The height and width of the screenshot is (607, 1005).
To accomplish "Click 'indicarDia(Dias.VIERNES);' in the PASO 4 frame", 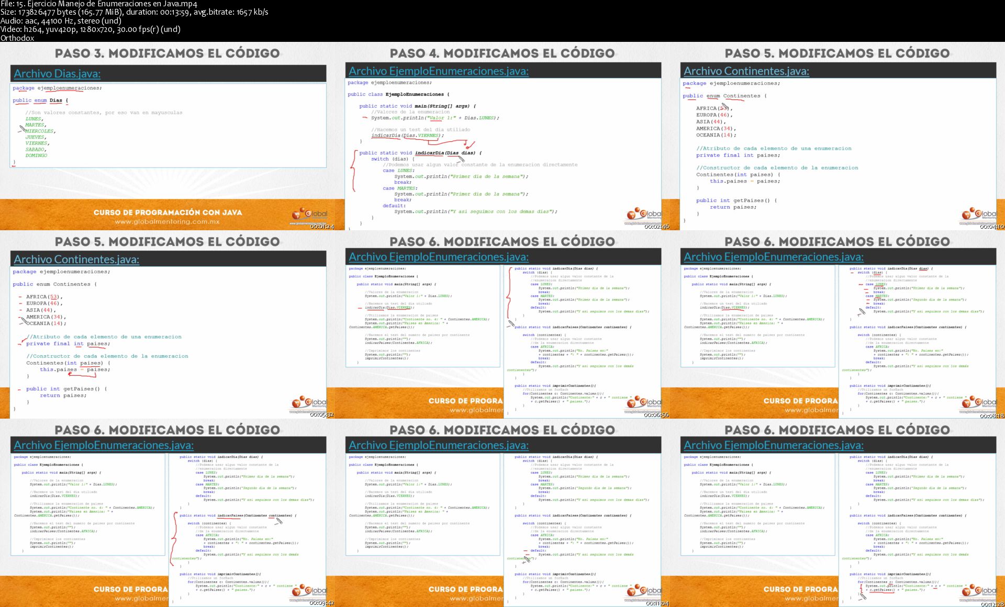I will click(408, 136).
